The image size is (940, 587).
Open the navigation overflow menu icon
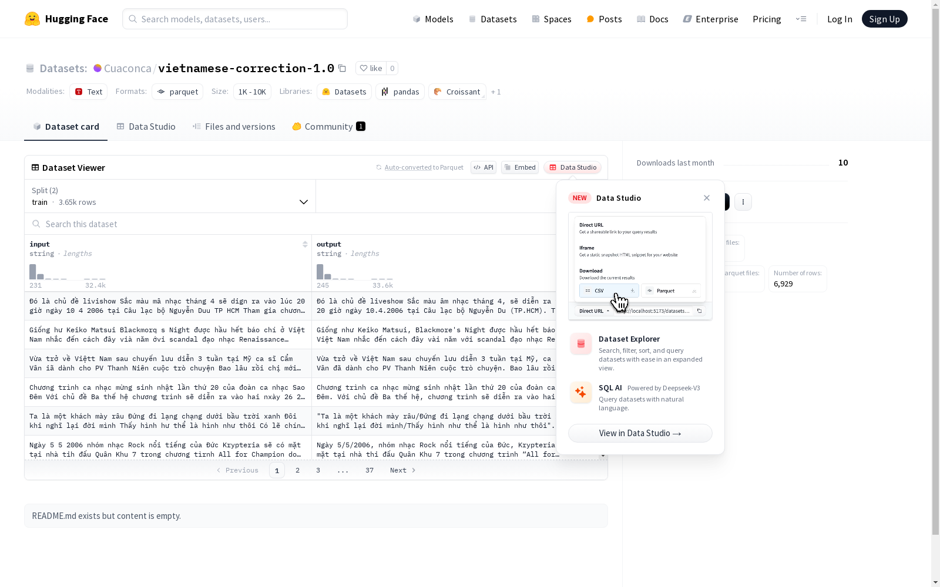(801, 19)
